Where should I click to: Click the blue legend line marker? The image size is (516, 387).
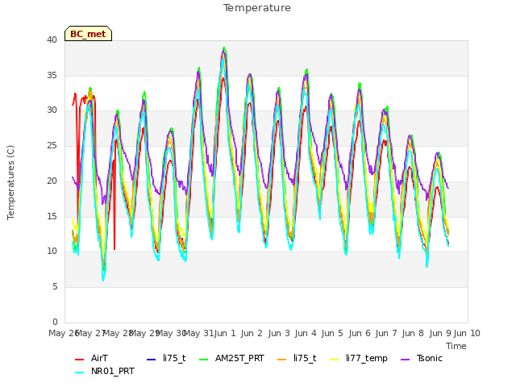coord(151,360)
